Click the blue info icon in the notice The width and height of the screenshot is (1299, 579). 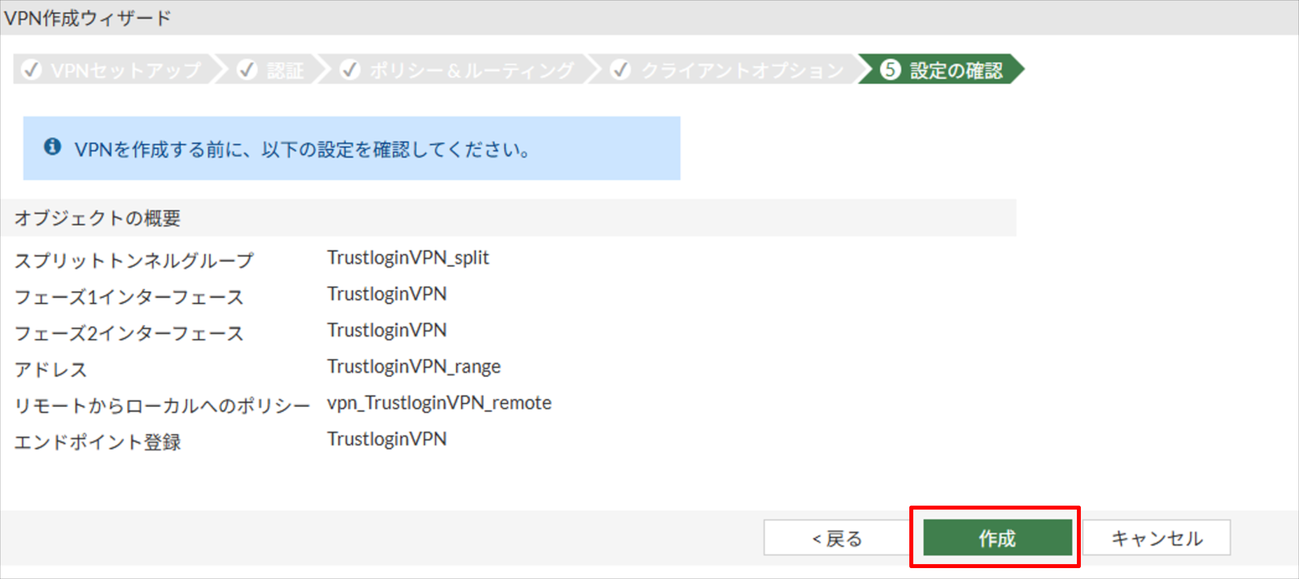point(53,147)
